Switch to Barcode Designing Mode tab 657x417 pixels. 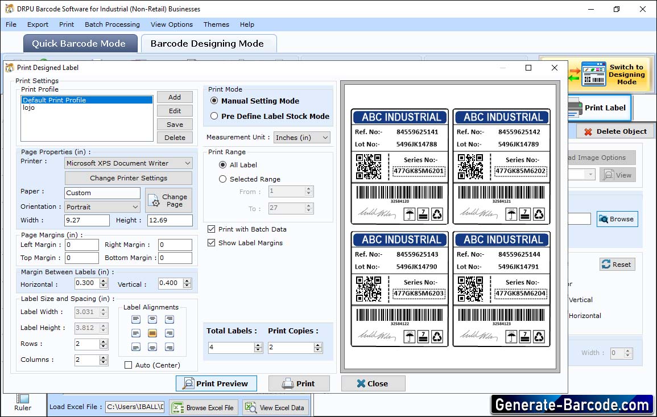pyautogui.click(x=208, y=44)
